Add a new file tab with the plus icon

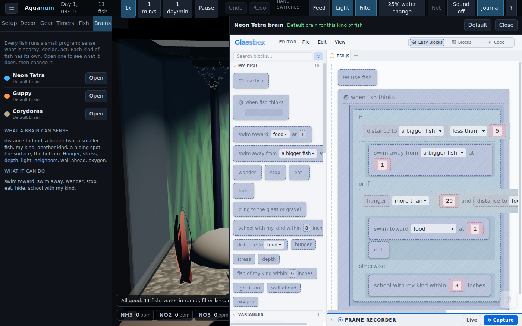pyautogui.click(x=356, y=56)
